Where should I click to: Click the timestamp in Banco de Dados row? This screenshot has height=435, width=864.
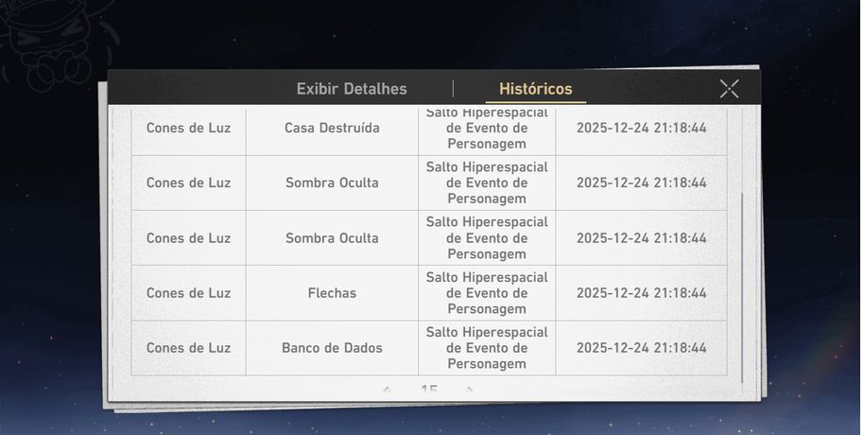tap(642, 348)
